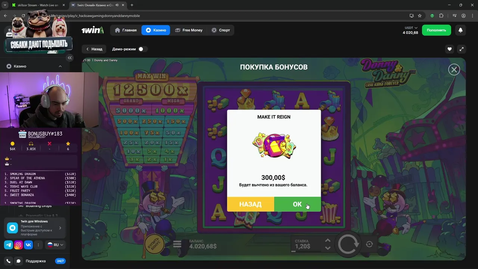The image size is (478, 269).
Task: Increase the bet with up arrow
Action: tap(328, 241)
